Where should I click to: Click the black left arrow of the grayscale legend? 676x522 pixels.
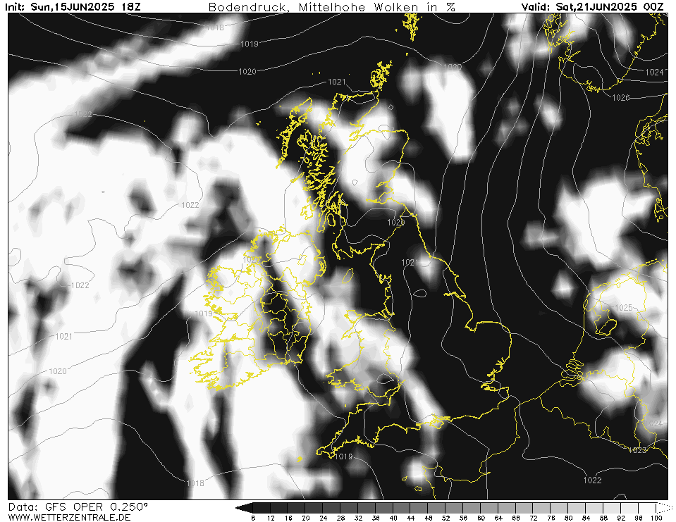coord(244,508)
